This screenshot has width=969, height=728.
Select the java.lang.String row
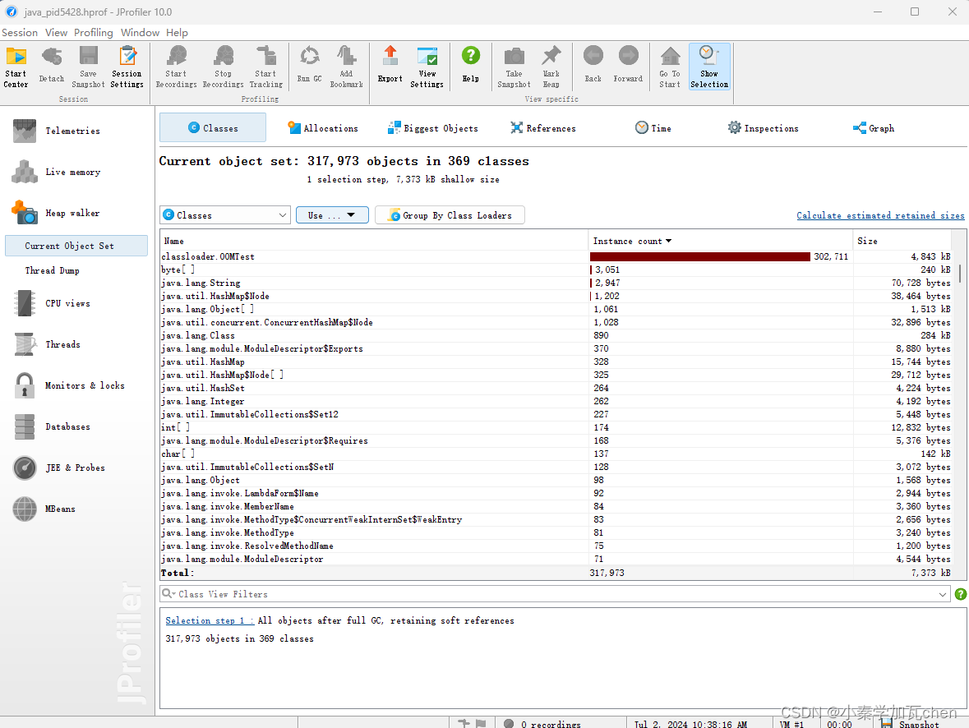556,283
